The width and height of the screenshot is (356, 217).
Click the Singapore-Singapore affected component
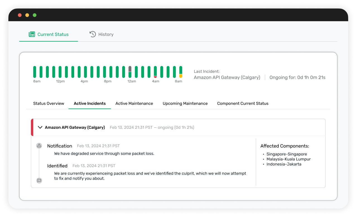click(x=287, y=154)
